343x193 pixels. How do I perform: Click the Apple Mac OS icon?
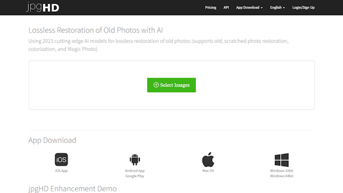click(x=208, y=160)
